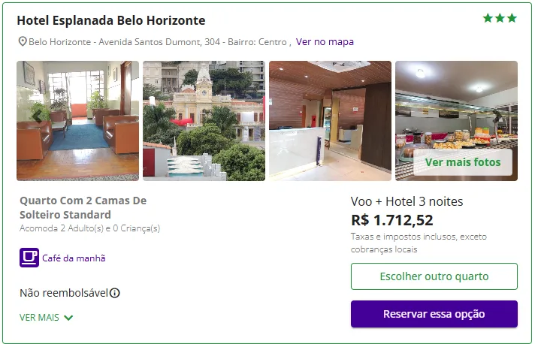The height and width of the screenshot is (344, 535).
Task: Click the Café da manhã label
Action: point(74,258)
